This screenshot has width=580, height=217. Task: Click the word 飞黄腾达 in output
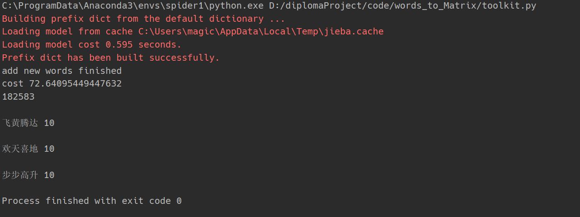(20, 123)
